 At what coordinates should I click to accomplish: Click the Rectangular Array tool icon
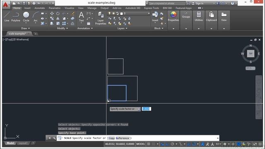click(x=64, y=23)
